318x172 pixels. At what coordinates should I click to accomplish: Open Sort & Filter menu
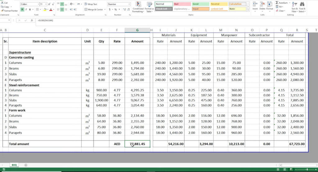(294, 7)
